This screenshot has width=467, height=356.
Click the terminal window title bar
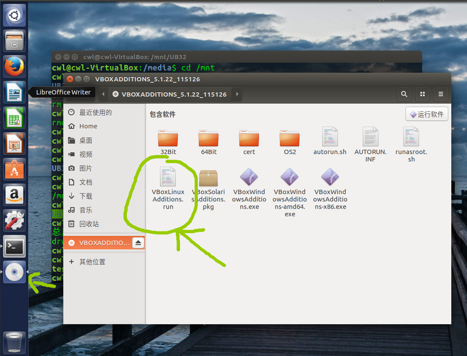pyautogui.click(x=237, y=57)
